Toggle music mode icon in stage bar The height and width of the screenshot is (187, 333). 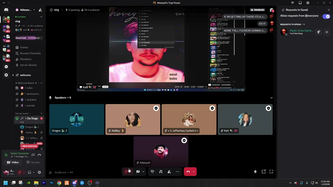(x=161, y=172)
